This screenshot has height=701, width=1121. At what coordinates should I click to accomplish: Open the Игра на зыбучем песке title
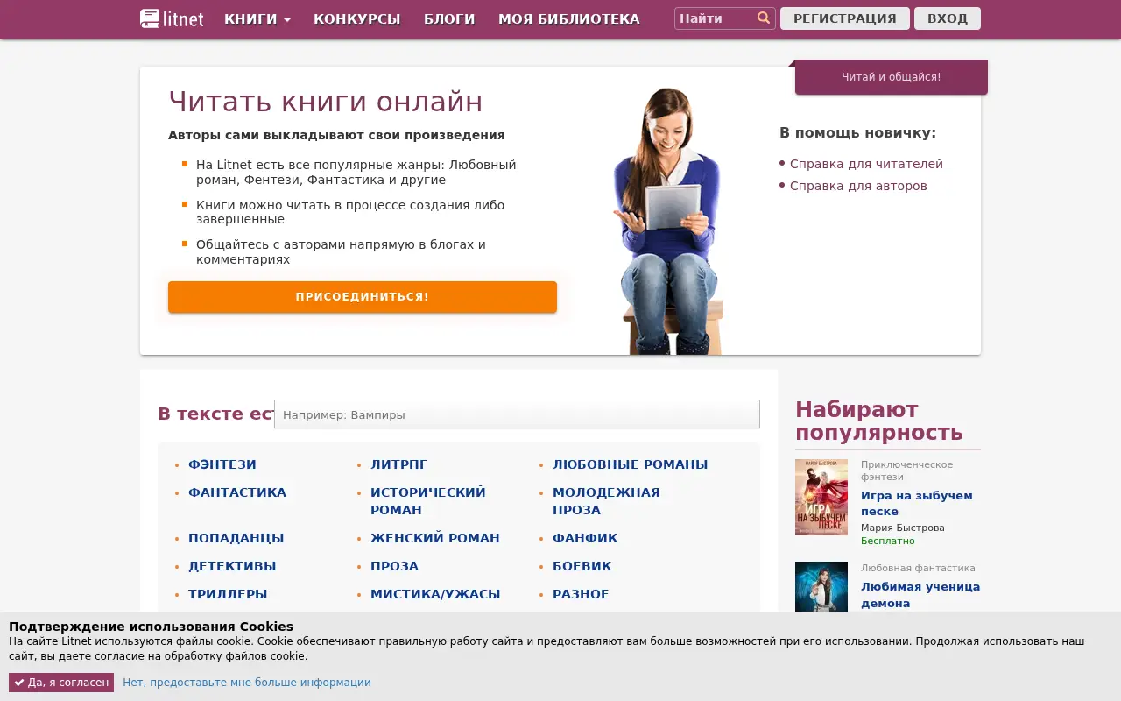coord(917,503)
